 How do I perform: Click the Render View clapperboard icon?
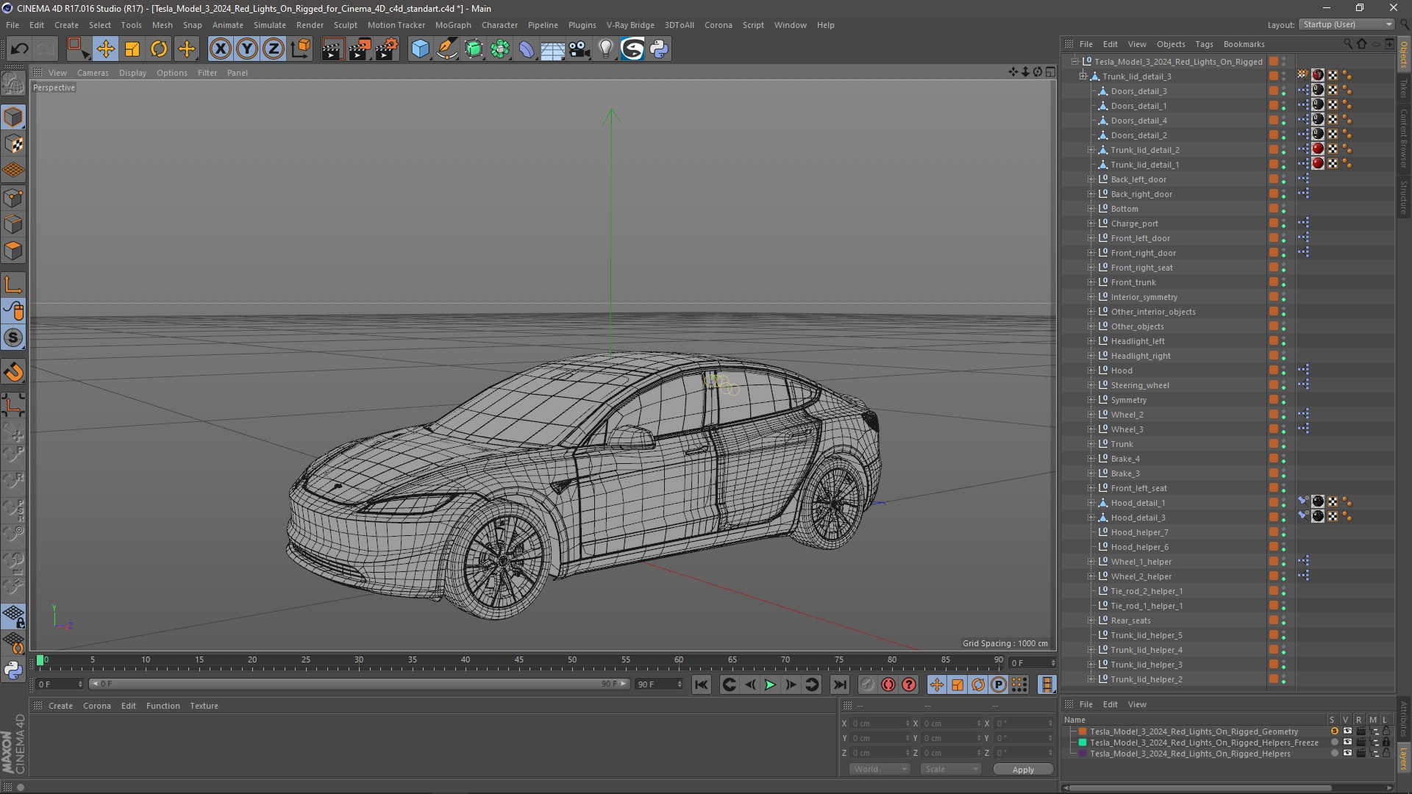(x=332, y=49)
